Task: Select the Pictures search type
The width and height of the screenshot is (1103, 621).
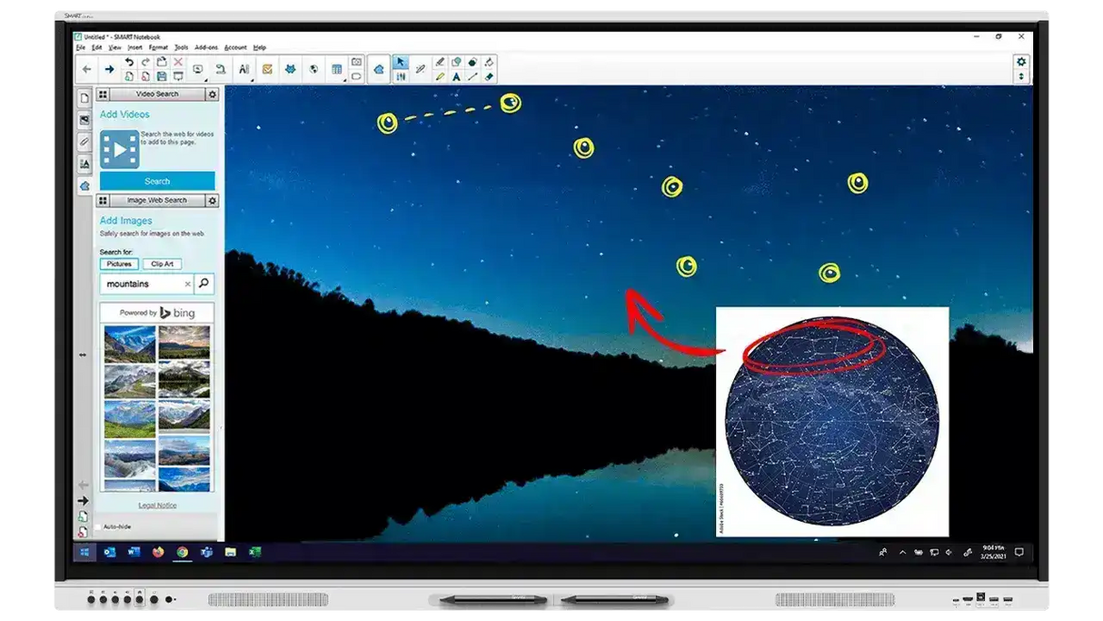Action: 119,264
